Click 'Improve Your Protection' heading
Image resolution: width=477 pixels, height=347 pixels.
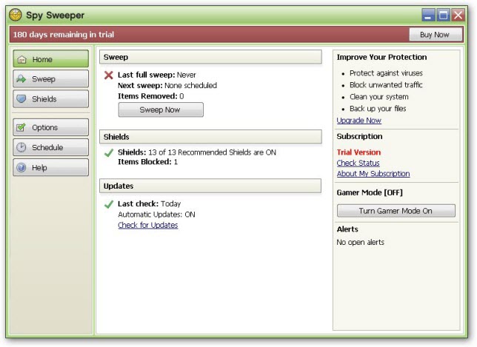point(381,57)
